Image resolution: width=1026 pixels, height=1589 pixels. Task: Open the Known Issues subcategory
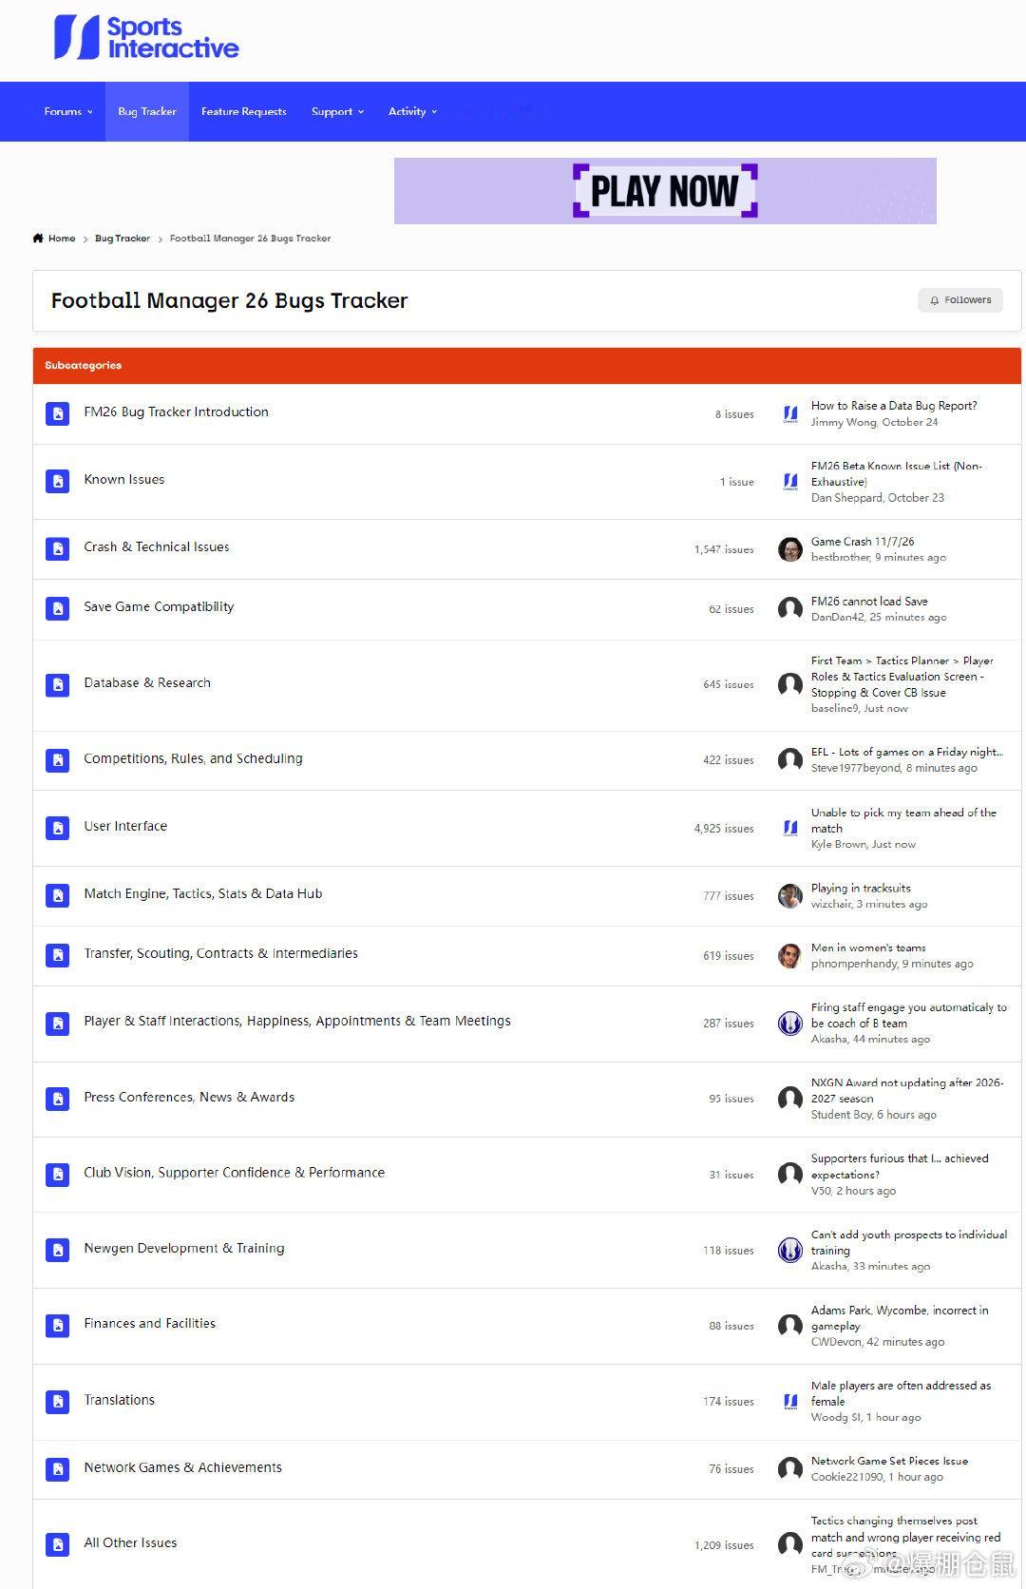[x=123, y=479]
